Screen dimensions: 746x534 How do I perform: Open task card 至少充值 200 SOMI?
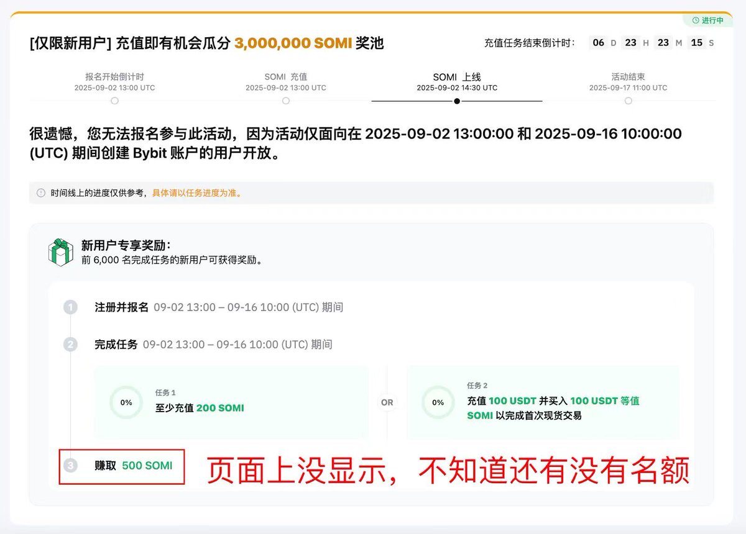231,402
